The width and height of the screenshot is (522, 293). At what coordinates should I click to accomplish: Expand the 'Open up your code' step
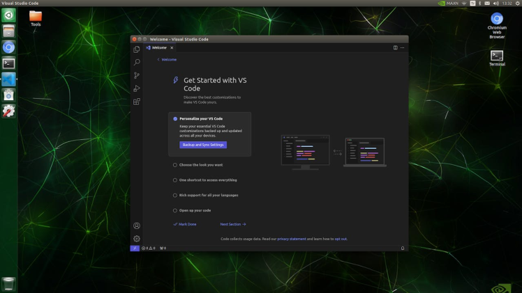coord(195,210)
